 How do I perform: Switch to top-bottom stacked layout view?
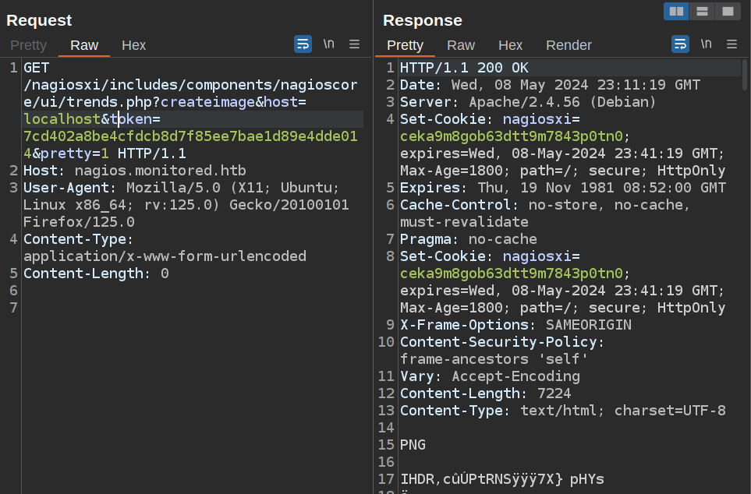coord(702,12)
